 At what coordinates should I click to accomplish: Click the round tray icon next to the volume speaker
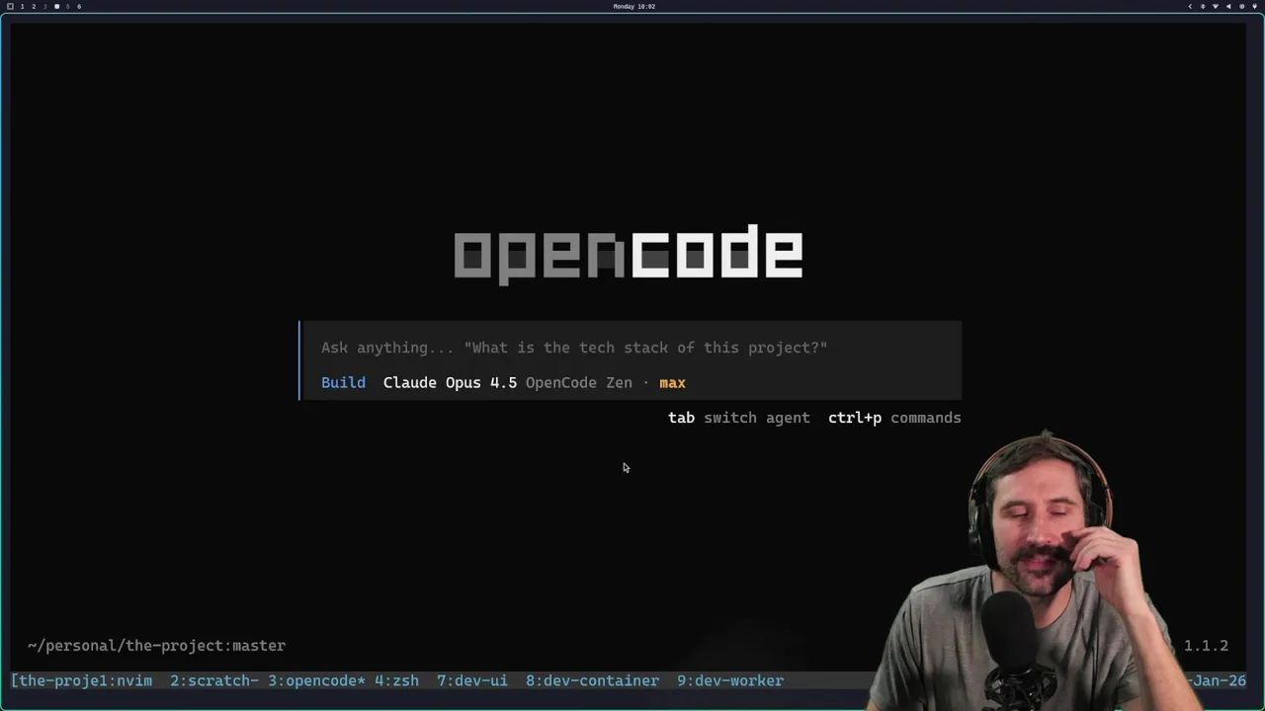(x=1242, y=6)
